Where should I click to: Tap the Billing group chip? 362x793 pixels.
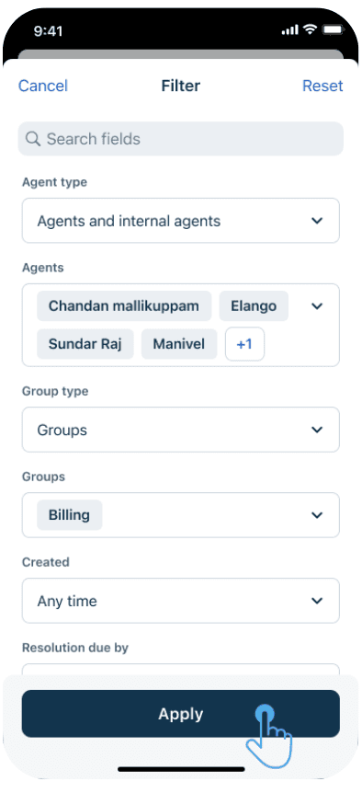(x=69, y=515)
